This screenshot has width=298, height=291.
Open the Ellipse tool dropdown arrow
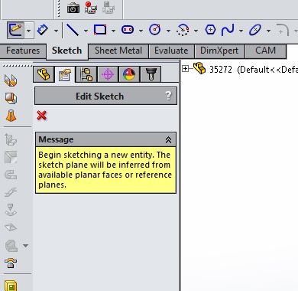click(x=268, y=31)
